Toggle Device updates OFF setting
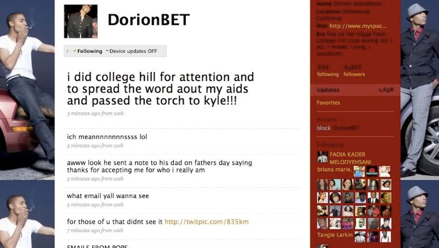Viewport: 439px width, 248px height. [x=131, y=51]
